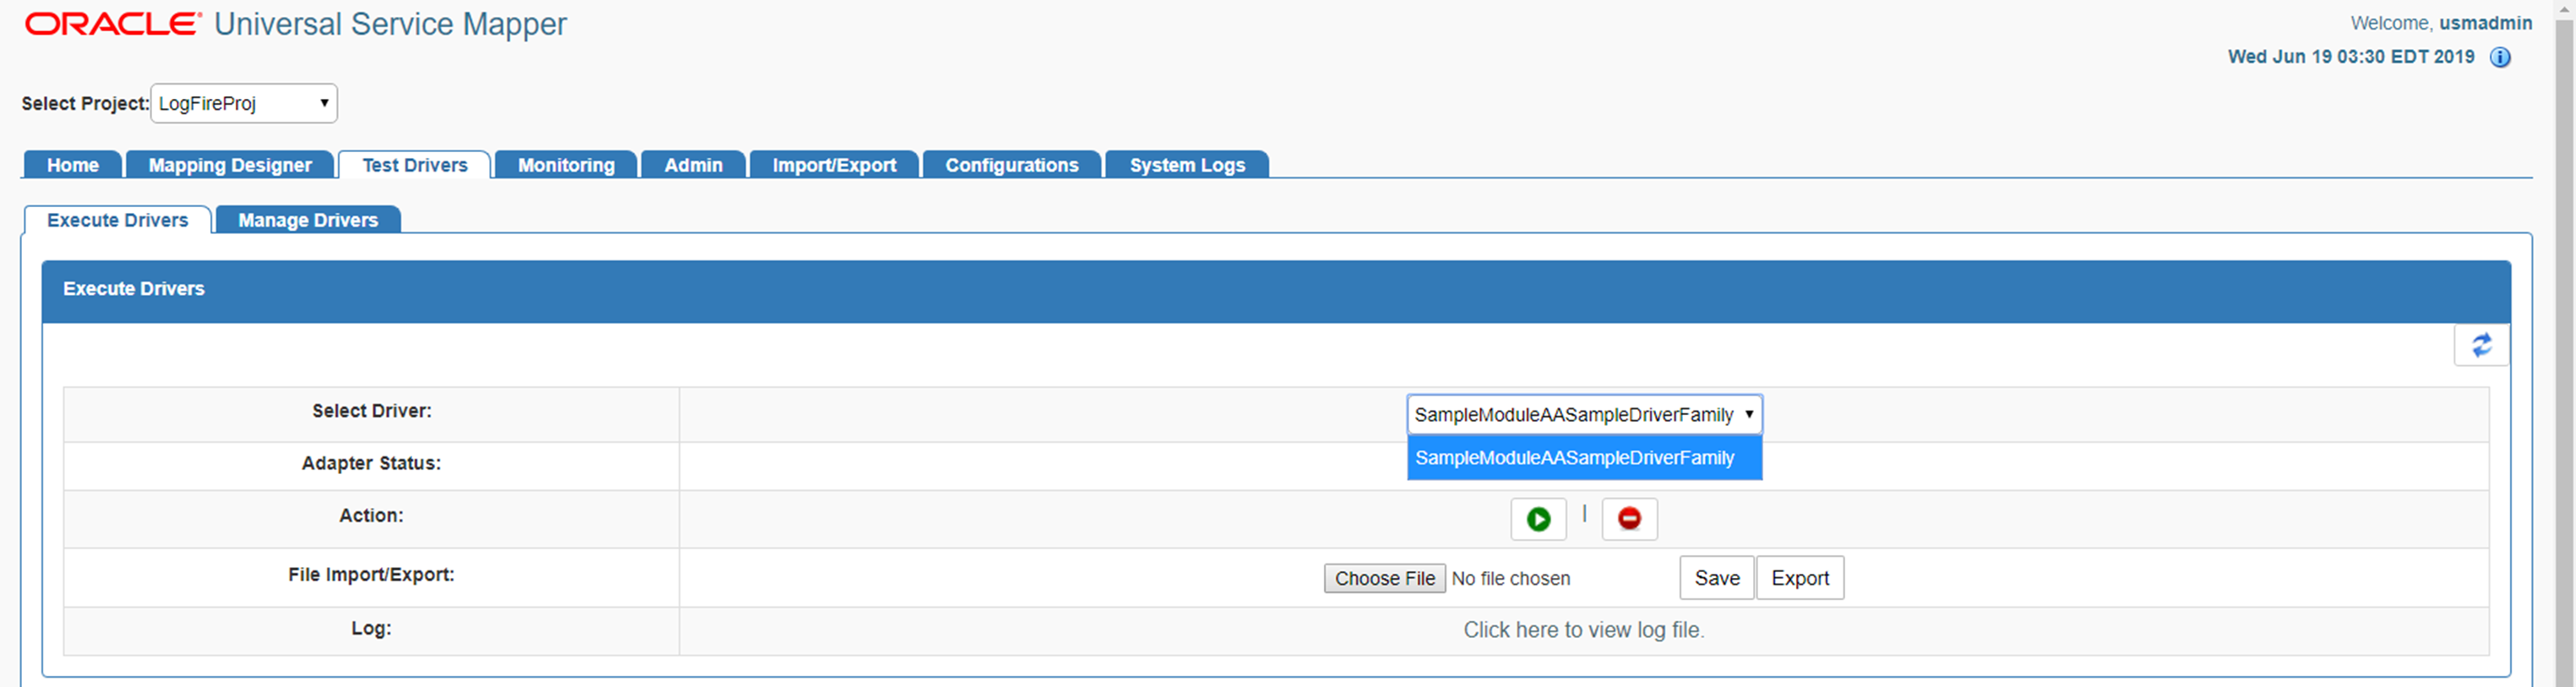The height and width of the screenshot is (687, 2576).
Task: Switch to the Manage Drivers sub-tab
Action: coord(308,220)
